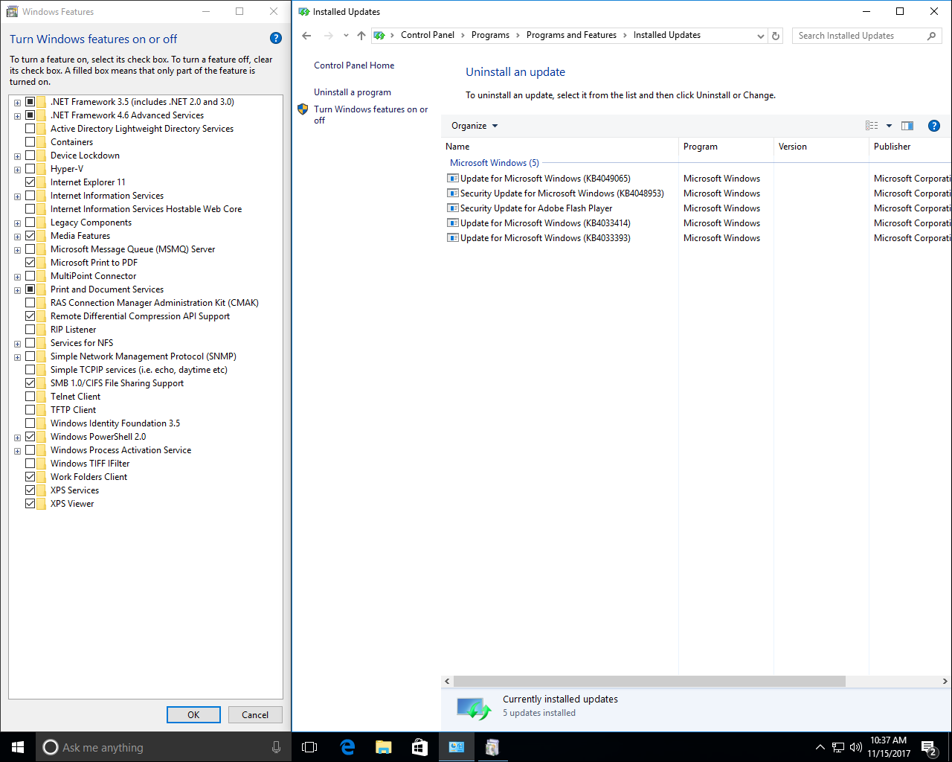Click the network tray icon

[837, 747]
